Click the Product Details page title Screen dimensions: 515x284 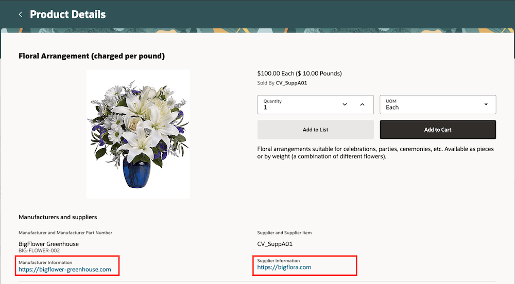pos(67,14)
